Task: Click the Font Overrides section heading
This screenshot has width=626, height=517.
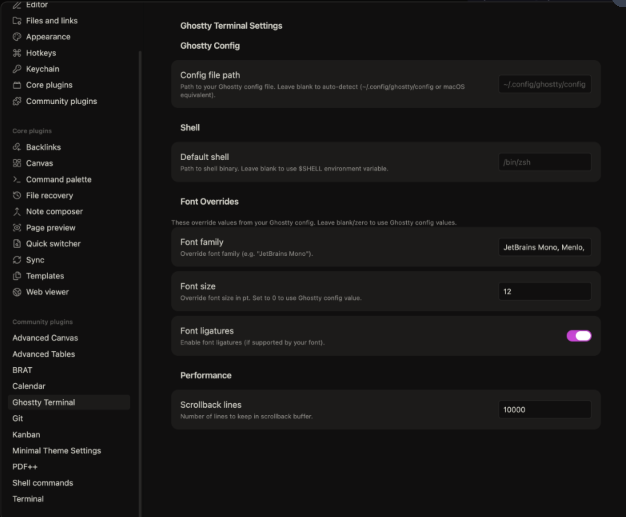Action: (x=209, y=202)
